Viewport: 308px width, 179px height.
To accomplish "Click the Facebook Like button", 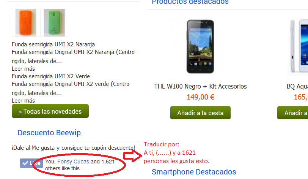I will pyautogui.click(x=31, y=163).
